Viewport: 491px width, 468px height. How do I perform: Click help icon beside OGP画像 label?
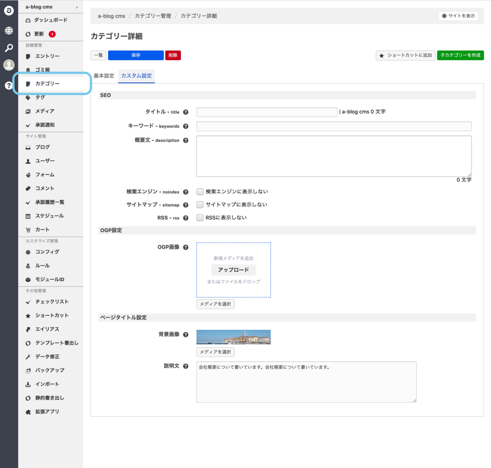pos(186,248)
